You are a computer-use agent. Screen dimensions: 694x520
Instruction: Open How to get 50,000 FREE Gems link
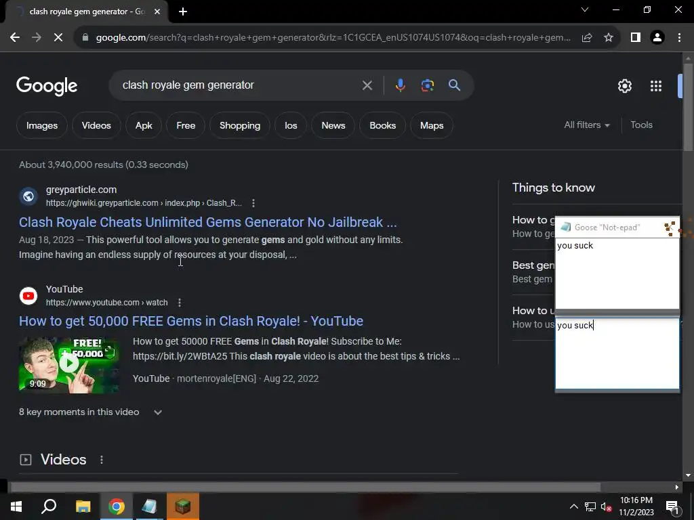pyautogui.click(x=190, y=321)
